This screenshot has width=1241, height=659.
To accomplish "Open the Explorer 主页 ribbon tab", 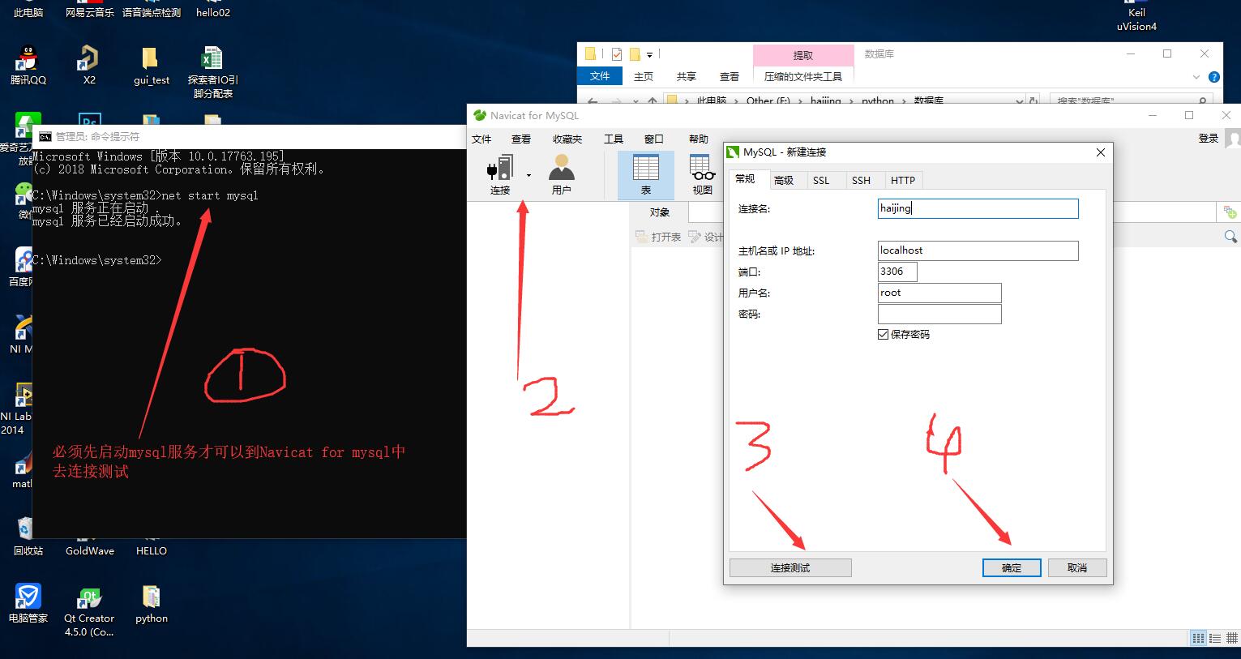I will point(644,77).
